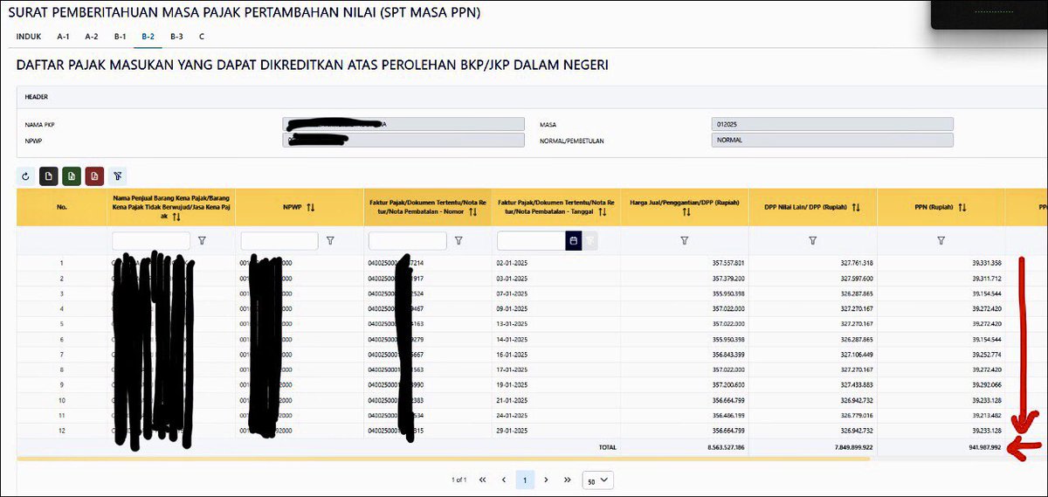Switch to the B-3 tab
This screenshot has width=1048, height=497.
coord(176,37)
